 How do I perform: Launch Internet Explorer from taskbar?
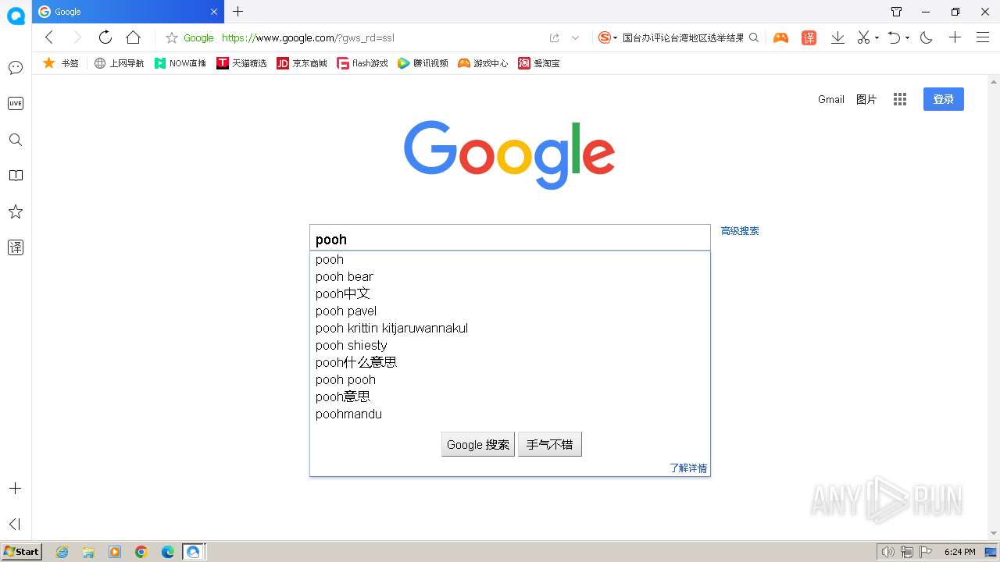[x=62, y=552]
